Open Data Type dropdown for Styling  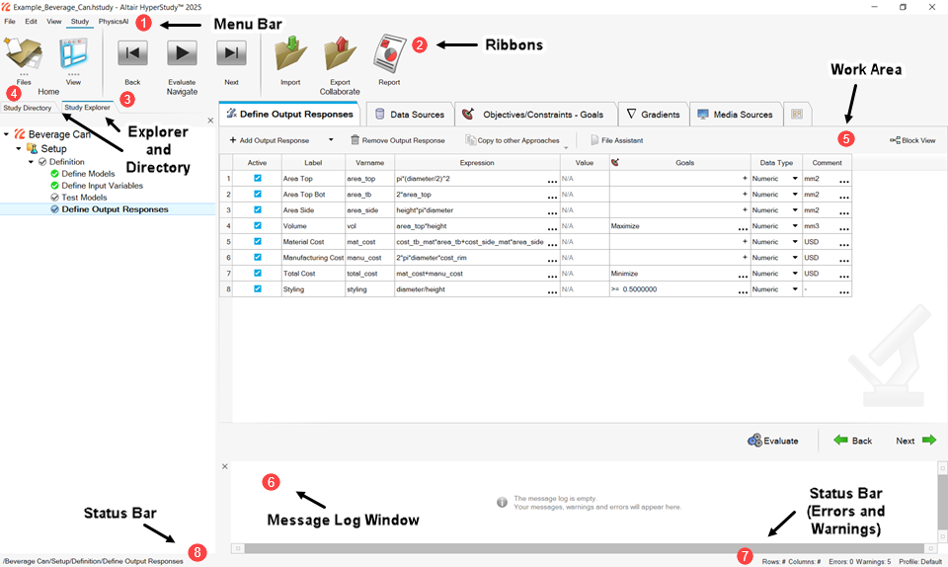795,289
